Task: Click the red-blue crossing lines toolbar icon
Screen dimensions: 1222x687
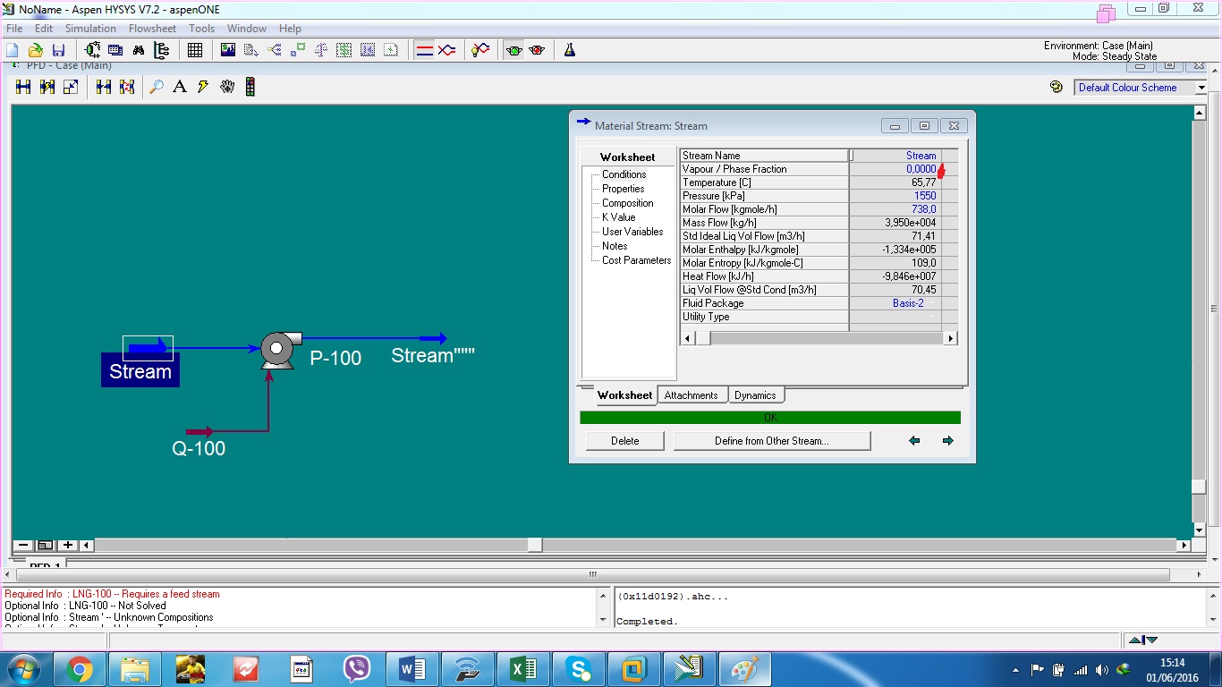Action: (x=446, y=50)
